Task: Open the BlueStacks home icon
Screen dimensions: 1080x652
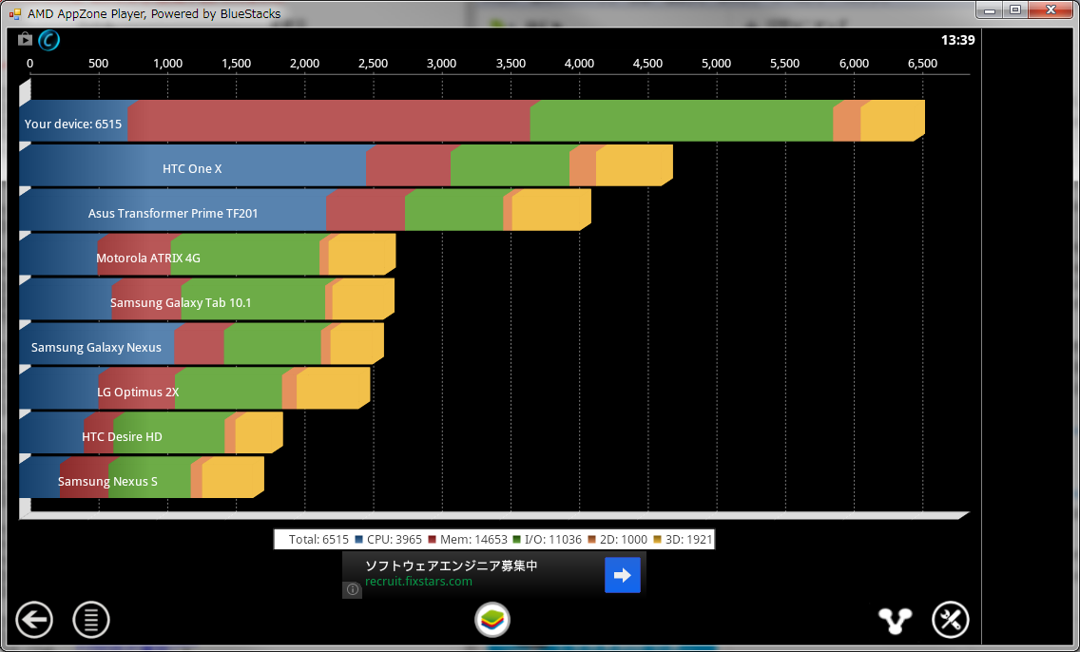Action: [x=492, y=620]
